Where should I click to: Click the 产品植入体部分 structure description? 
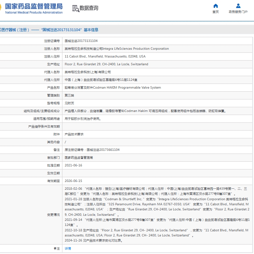145,111
